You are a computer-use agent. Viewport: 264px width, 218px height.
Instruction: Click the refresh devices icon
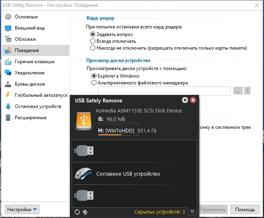(x=77, y=212)
